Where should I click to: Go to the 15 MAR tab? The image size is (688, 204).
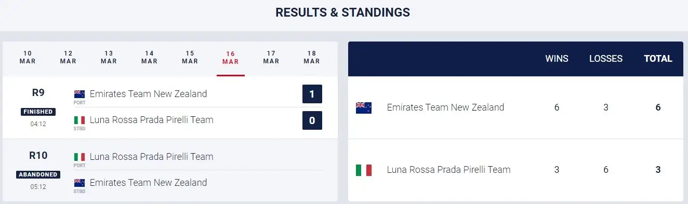pyautogui.click(x=190, y=58)
